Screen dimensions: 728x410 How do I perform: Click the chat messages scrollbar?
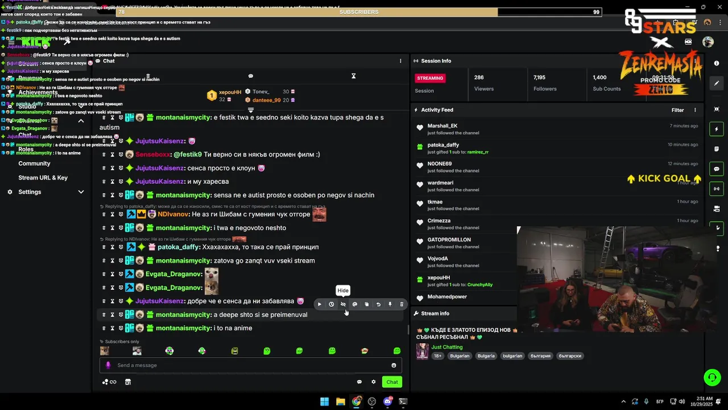click(x=407, y=329)
